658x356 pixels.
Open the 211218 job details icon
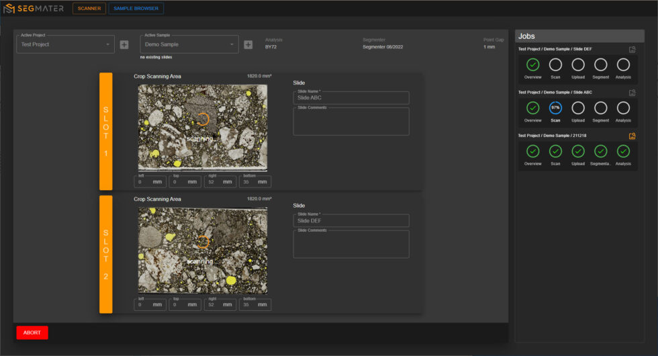[632, 136]
